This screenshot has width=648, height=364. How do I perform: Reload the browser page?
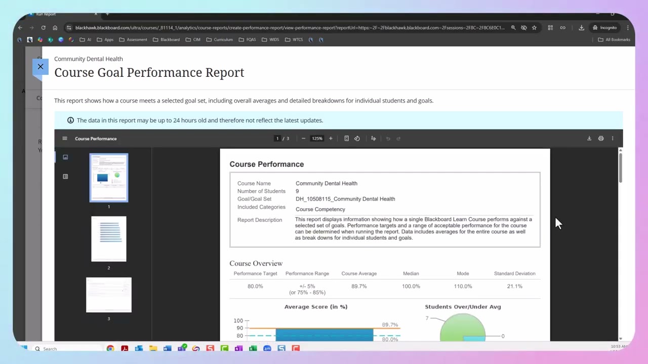pyautogui.click(x=44, y=28)
